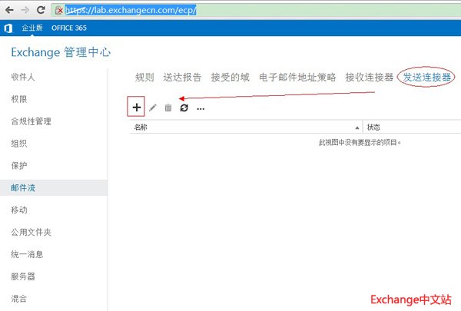Click the Office logo icon in the top bar
The height and width of the screenshot is (311, 461).
click(8, 28)
